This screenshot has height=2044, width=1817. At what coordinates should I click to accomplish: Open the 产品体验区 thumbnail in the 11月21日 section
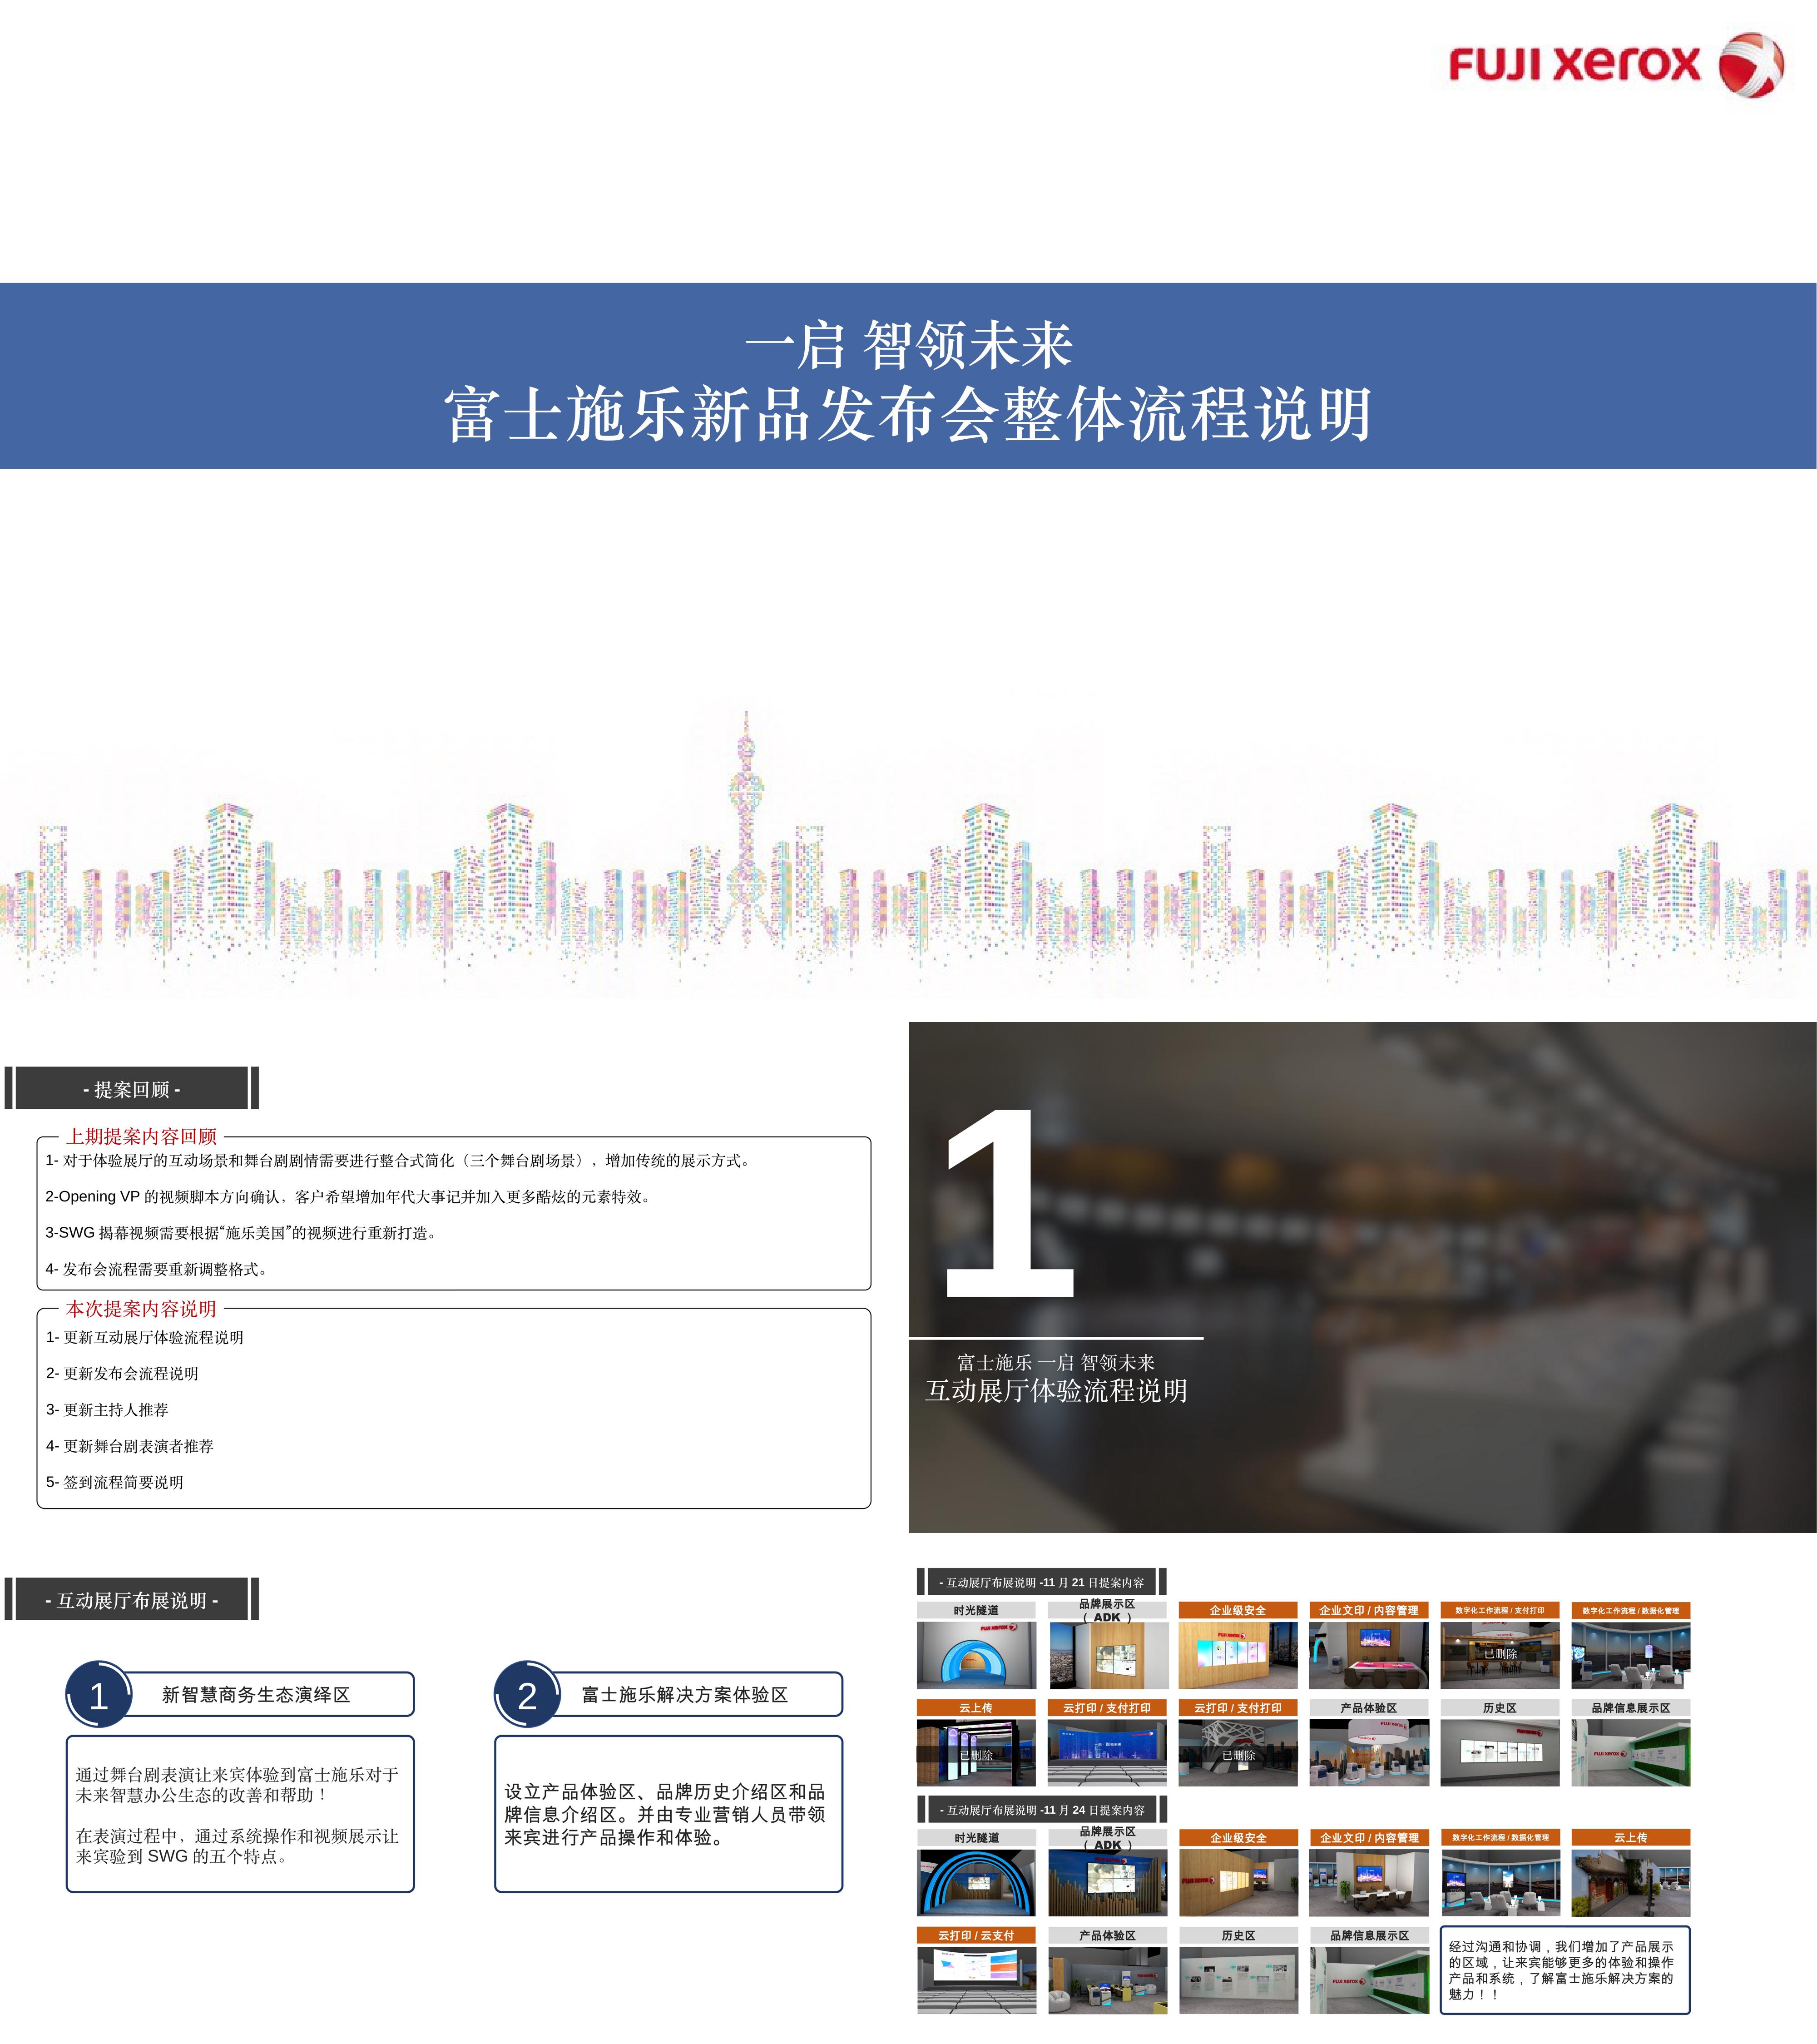coord(1369,1753)
